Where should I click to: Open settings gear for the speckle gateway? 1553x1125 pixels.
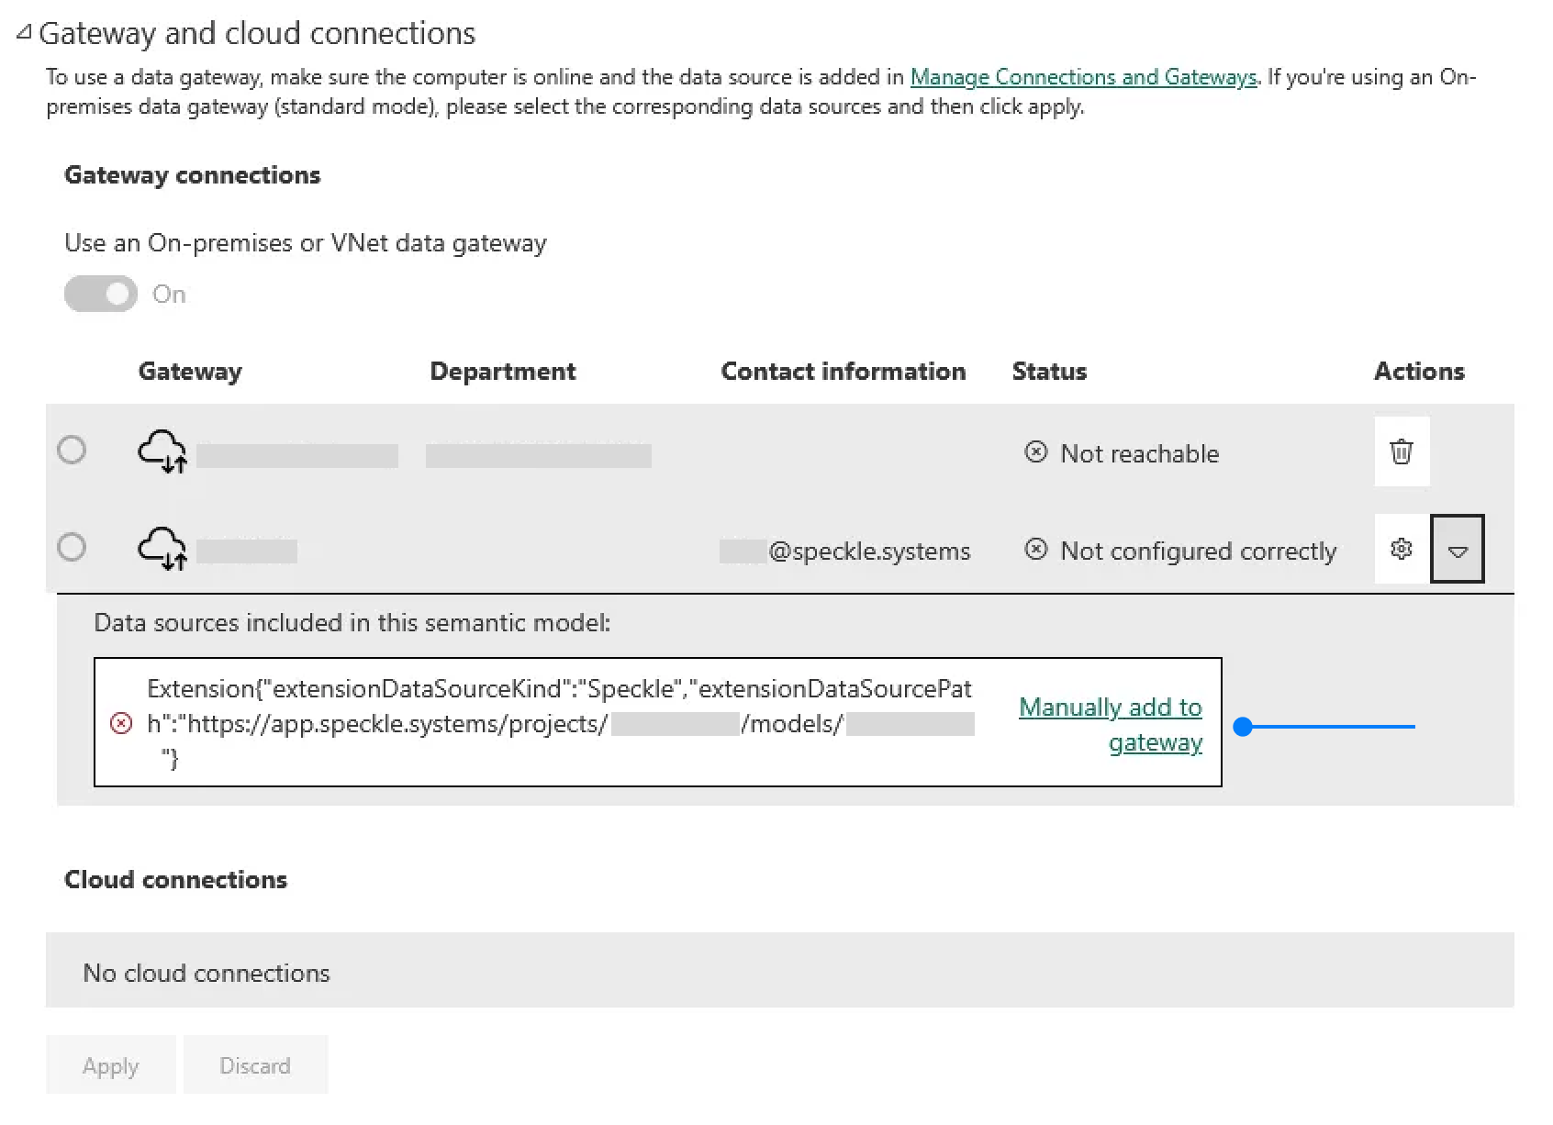1401,549
